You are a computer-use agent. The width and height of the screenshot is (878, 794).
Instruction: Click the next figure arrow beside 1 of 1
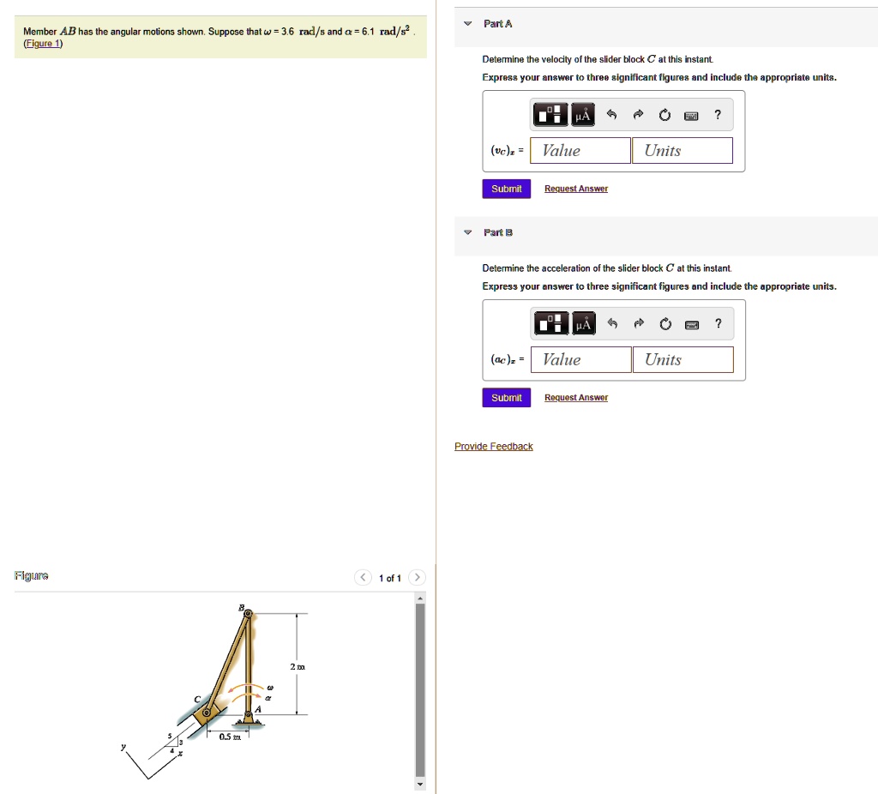417,578
